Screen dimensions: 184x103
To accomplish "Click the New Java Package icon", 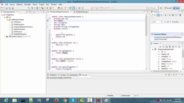I will (47, 8).
